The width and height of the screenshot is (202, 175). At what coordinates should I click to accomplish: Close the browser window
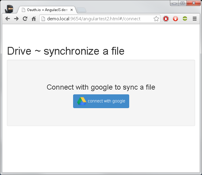[x=194, y=3]
